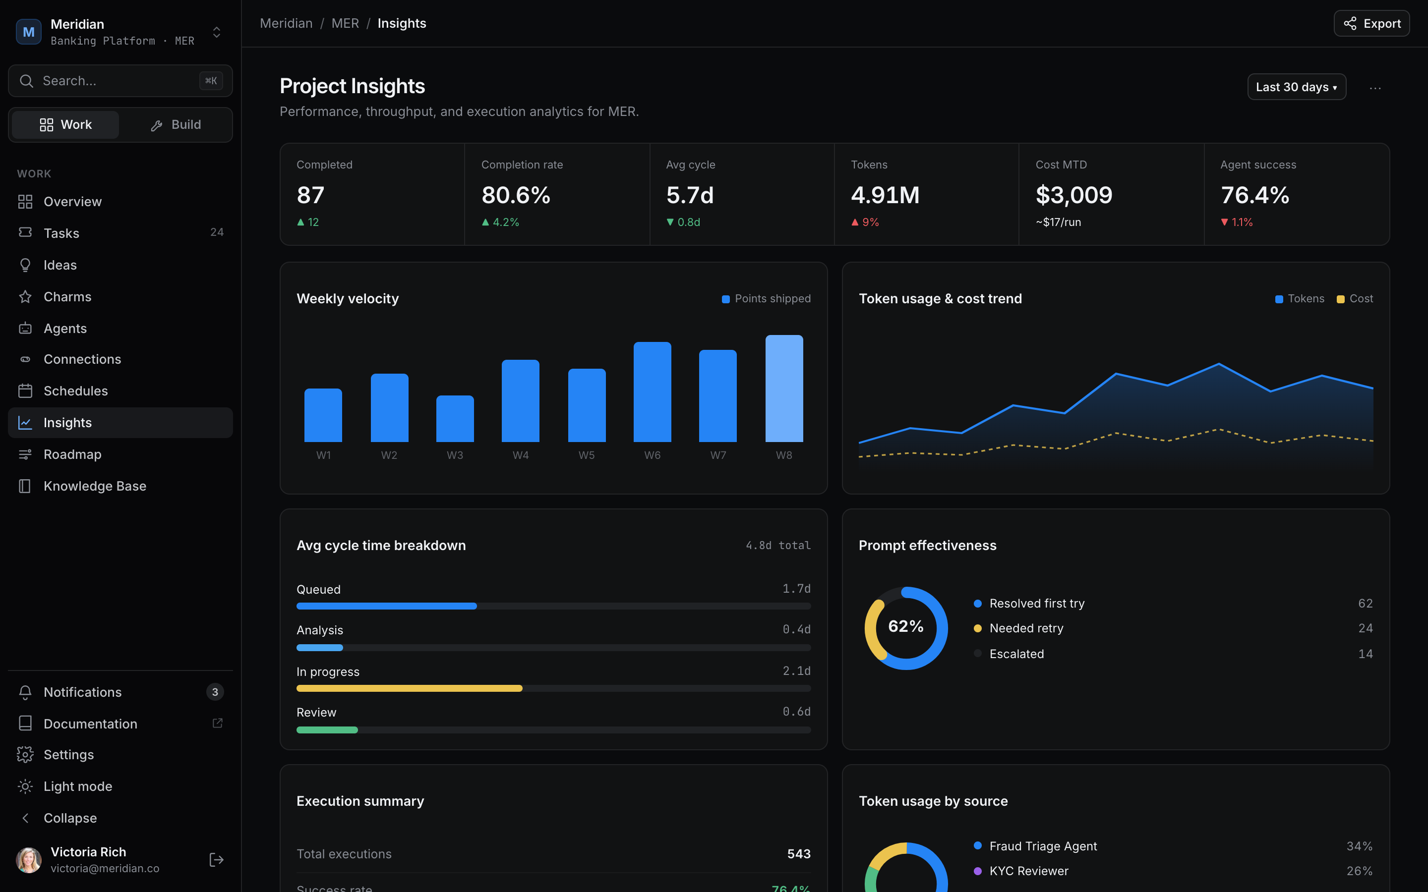Open the Last 30 days dropdown
Image resolution: width=1428 pixels, height=892 pixels.
coord(1297,87)
